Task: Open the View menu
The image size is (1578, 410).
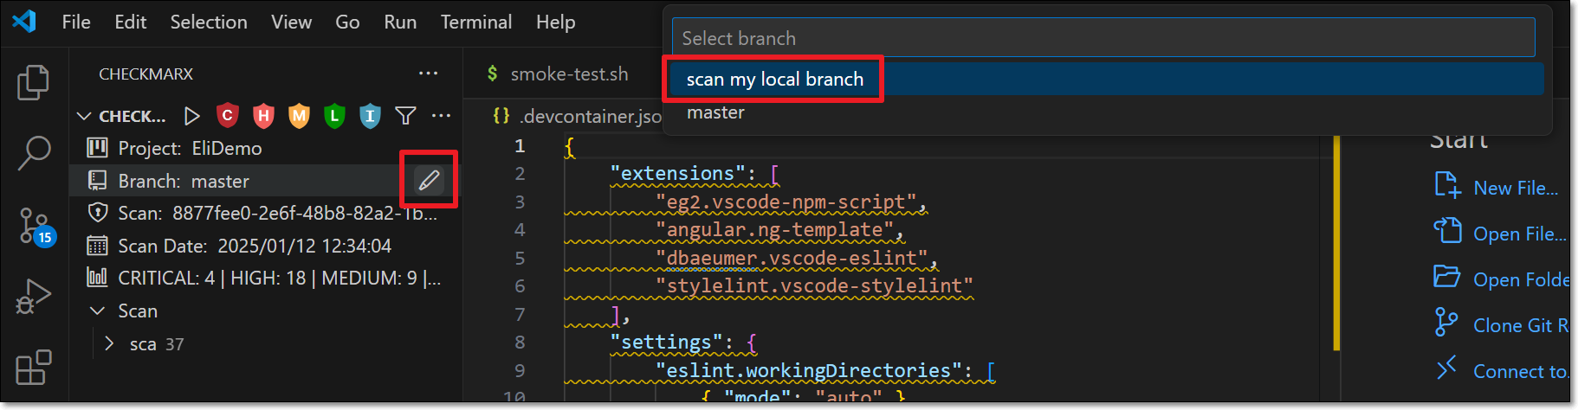Action: tap(291, 22)
